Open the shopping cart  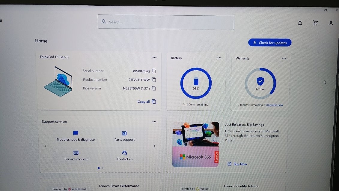pos(315,23)
